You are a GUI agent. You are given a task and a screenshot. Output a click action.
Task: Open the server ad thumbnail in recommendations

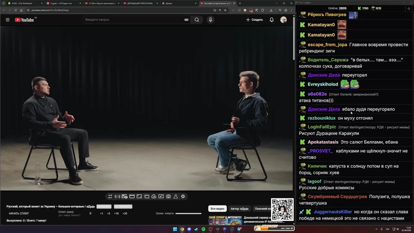coord(225,220)
